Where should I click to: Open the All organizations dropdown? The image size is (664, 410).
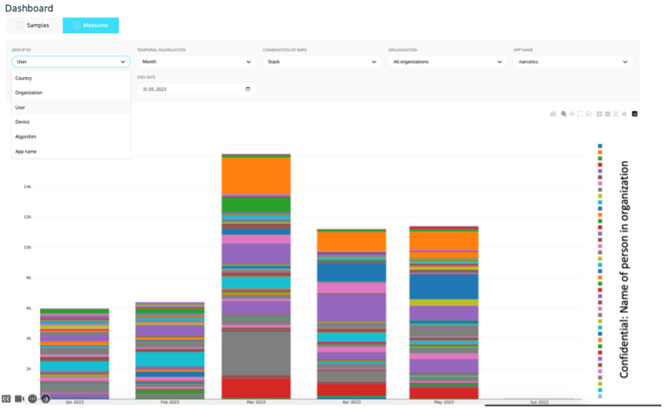click(446, 62)
